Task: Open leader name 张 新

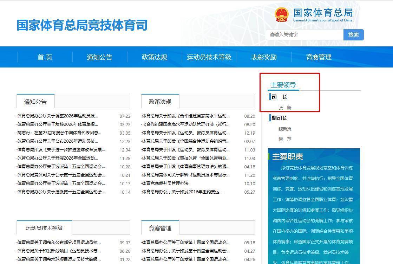Action: coord(285,108)
